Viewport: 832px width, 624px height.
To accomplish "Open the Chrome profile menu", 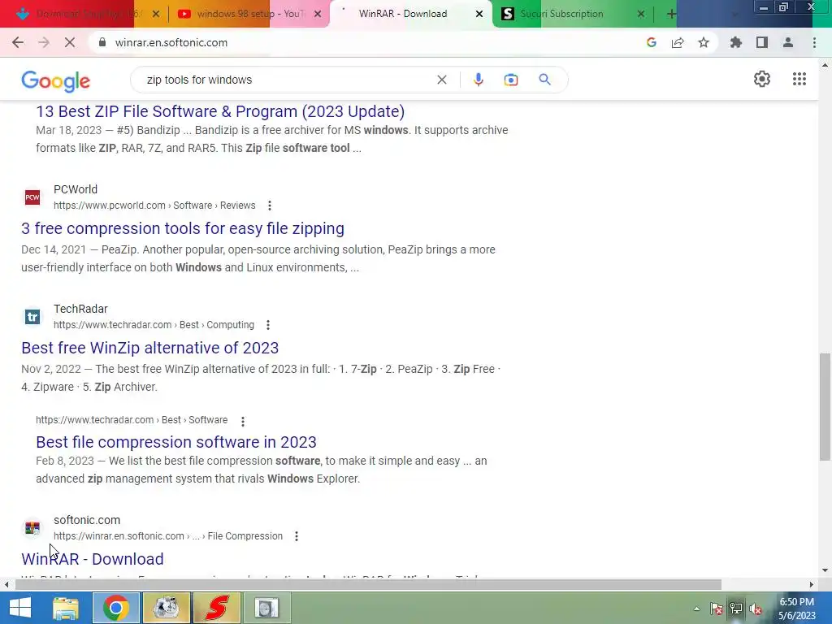I will [x=788, y=42].
